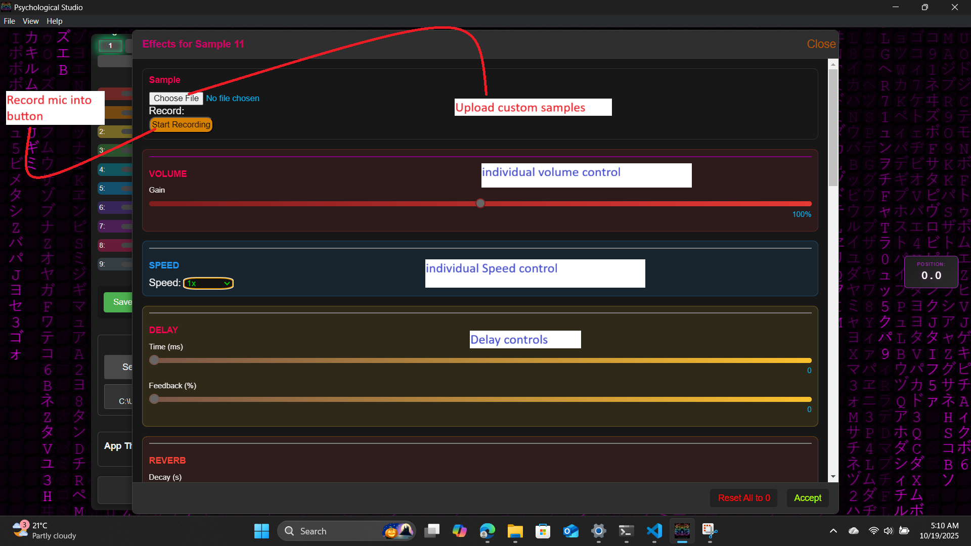
Task: Open the View menu
Action: pos(30,21)
